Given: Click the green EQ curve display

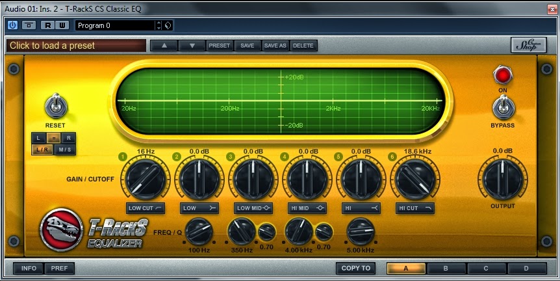Looking at the screenshot, I should pyautogui.click(x=281, y=101).
